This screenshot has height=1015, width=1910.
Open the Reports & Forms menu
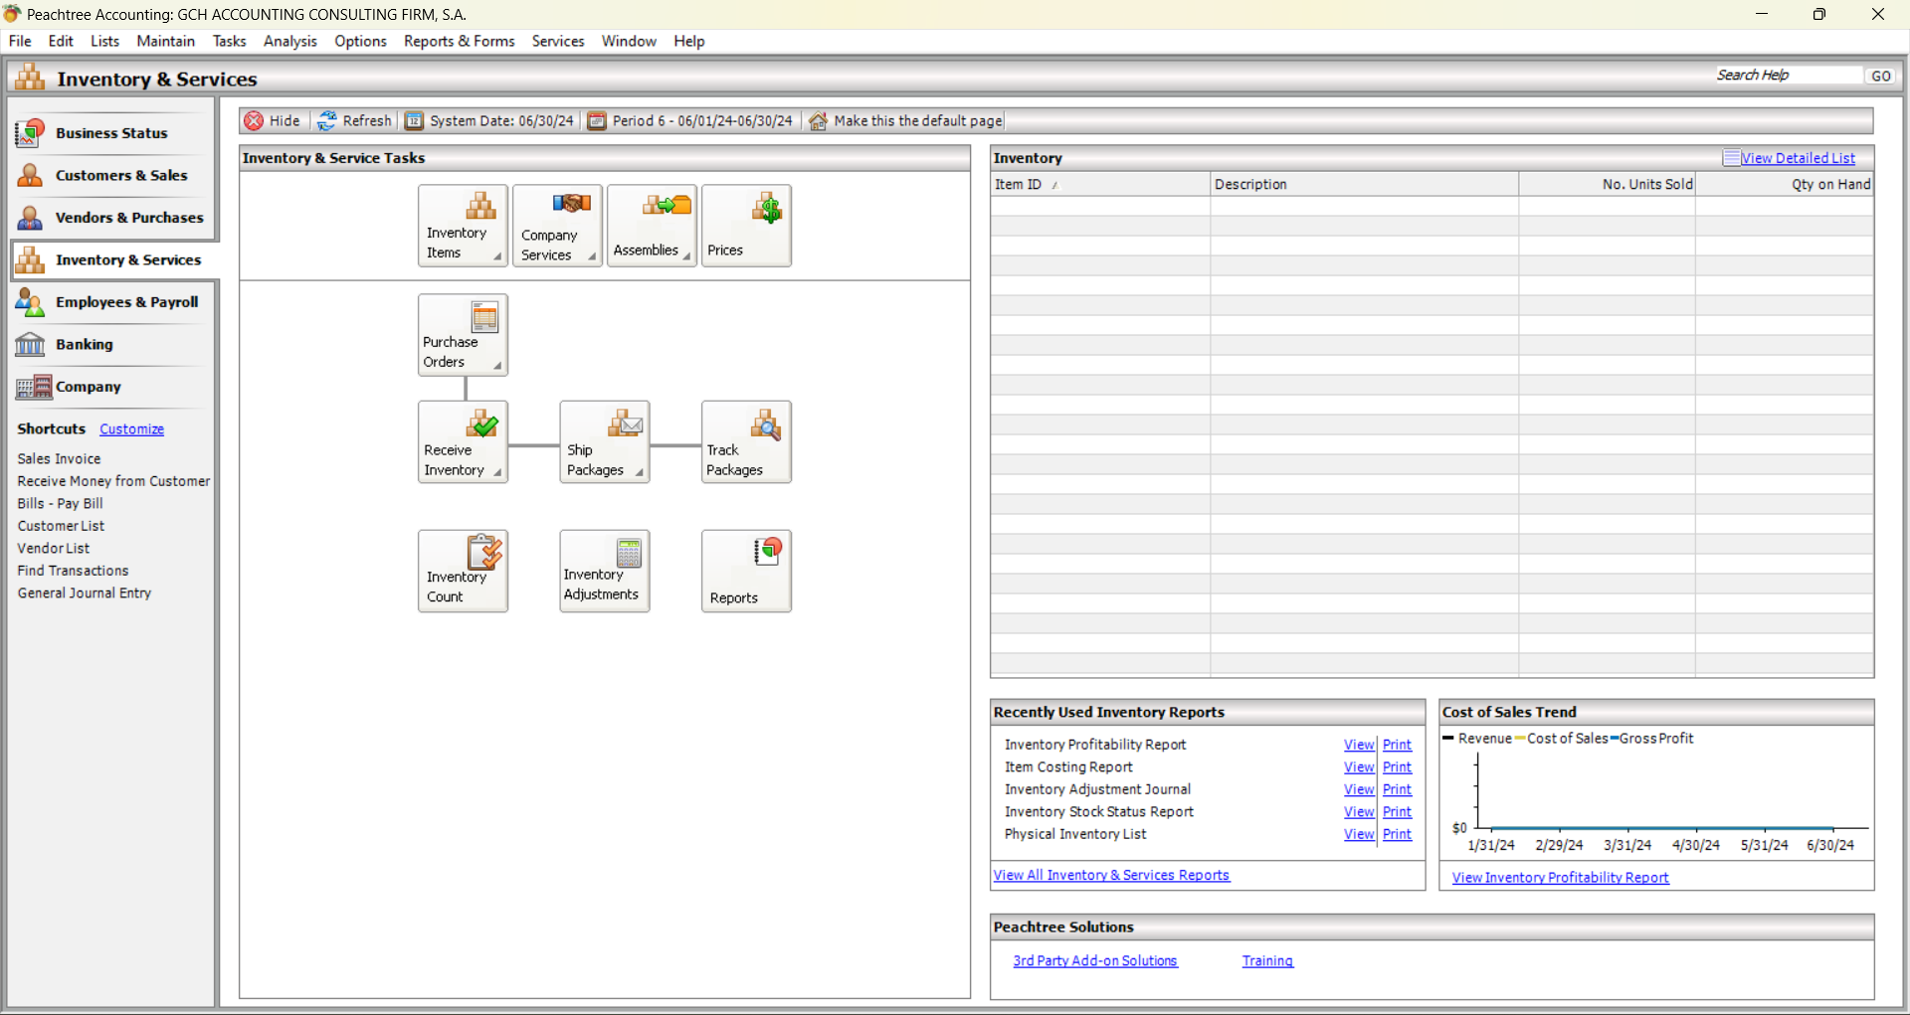pos(459,41)
